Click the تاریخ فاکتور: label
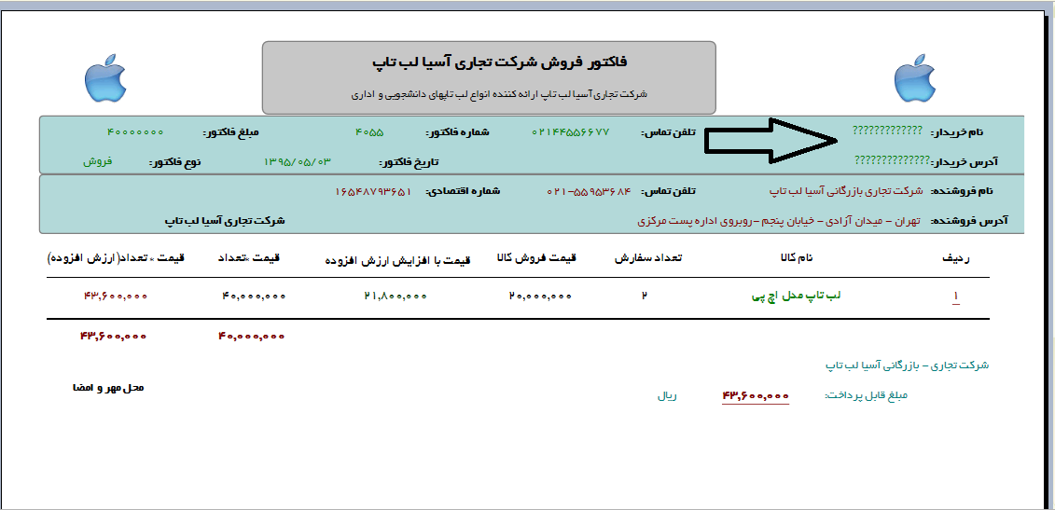This screenshot has width=1055, height=510. coord(409,162)
